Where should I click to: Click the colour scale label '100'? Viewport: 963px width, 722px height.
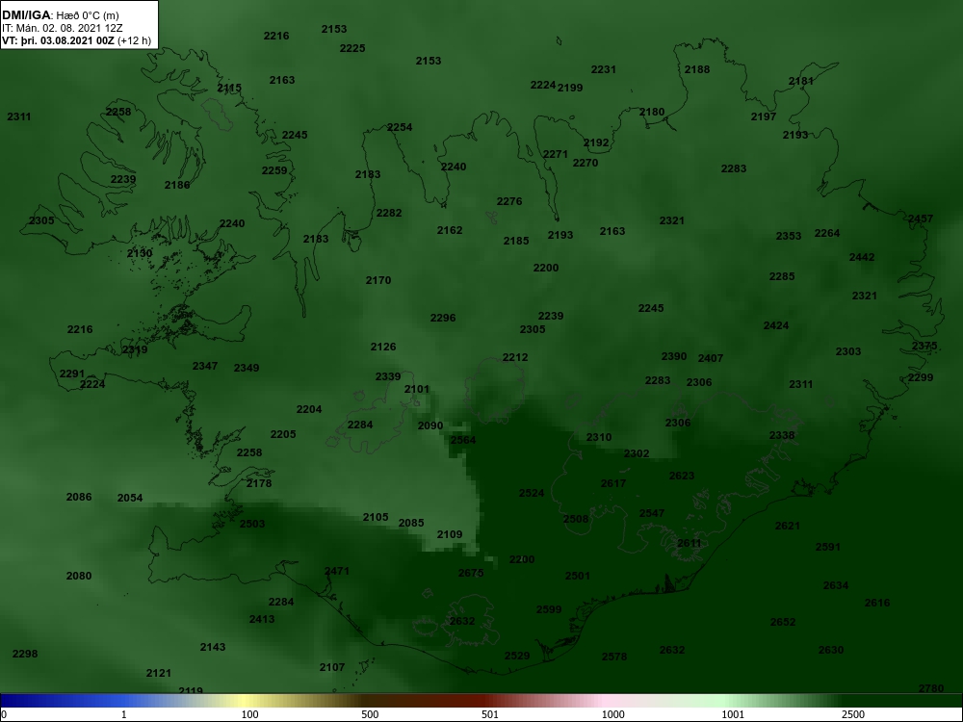[x=250, y=714]
